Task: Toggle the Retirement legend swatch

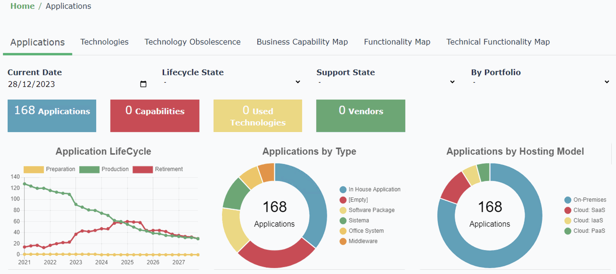Action: click(x=143, y=170)
